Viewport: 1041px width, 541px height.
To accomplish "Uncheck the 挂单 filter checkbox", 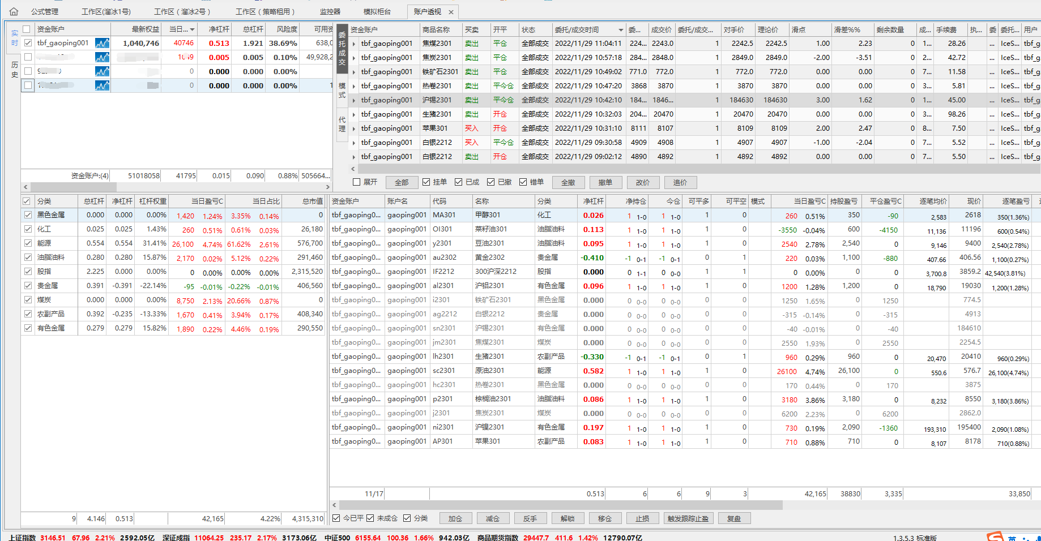I will click(426, 182).
